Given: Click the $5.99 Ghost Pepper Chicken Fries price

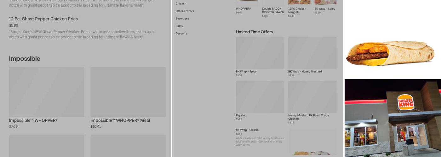Looking at the screenshot, I should [14, 25].
